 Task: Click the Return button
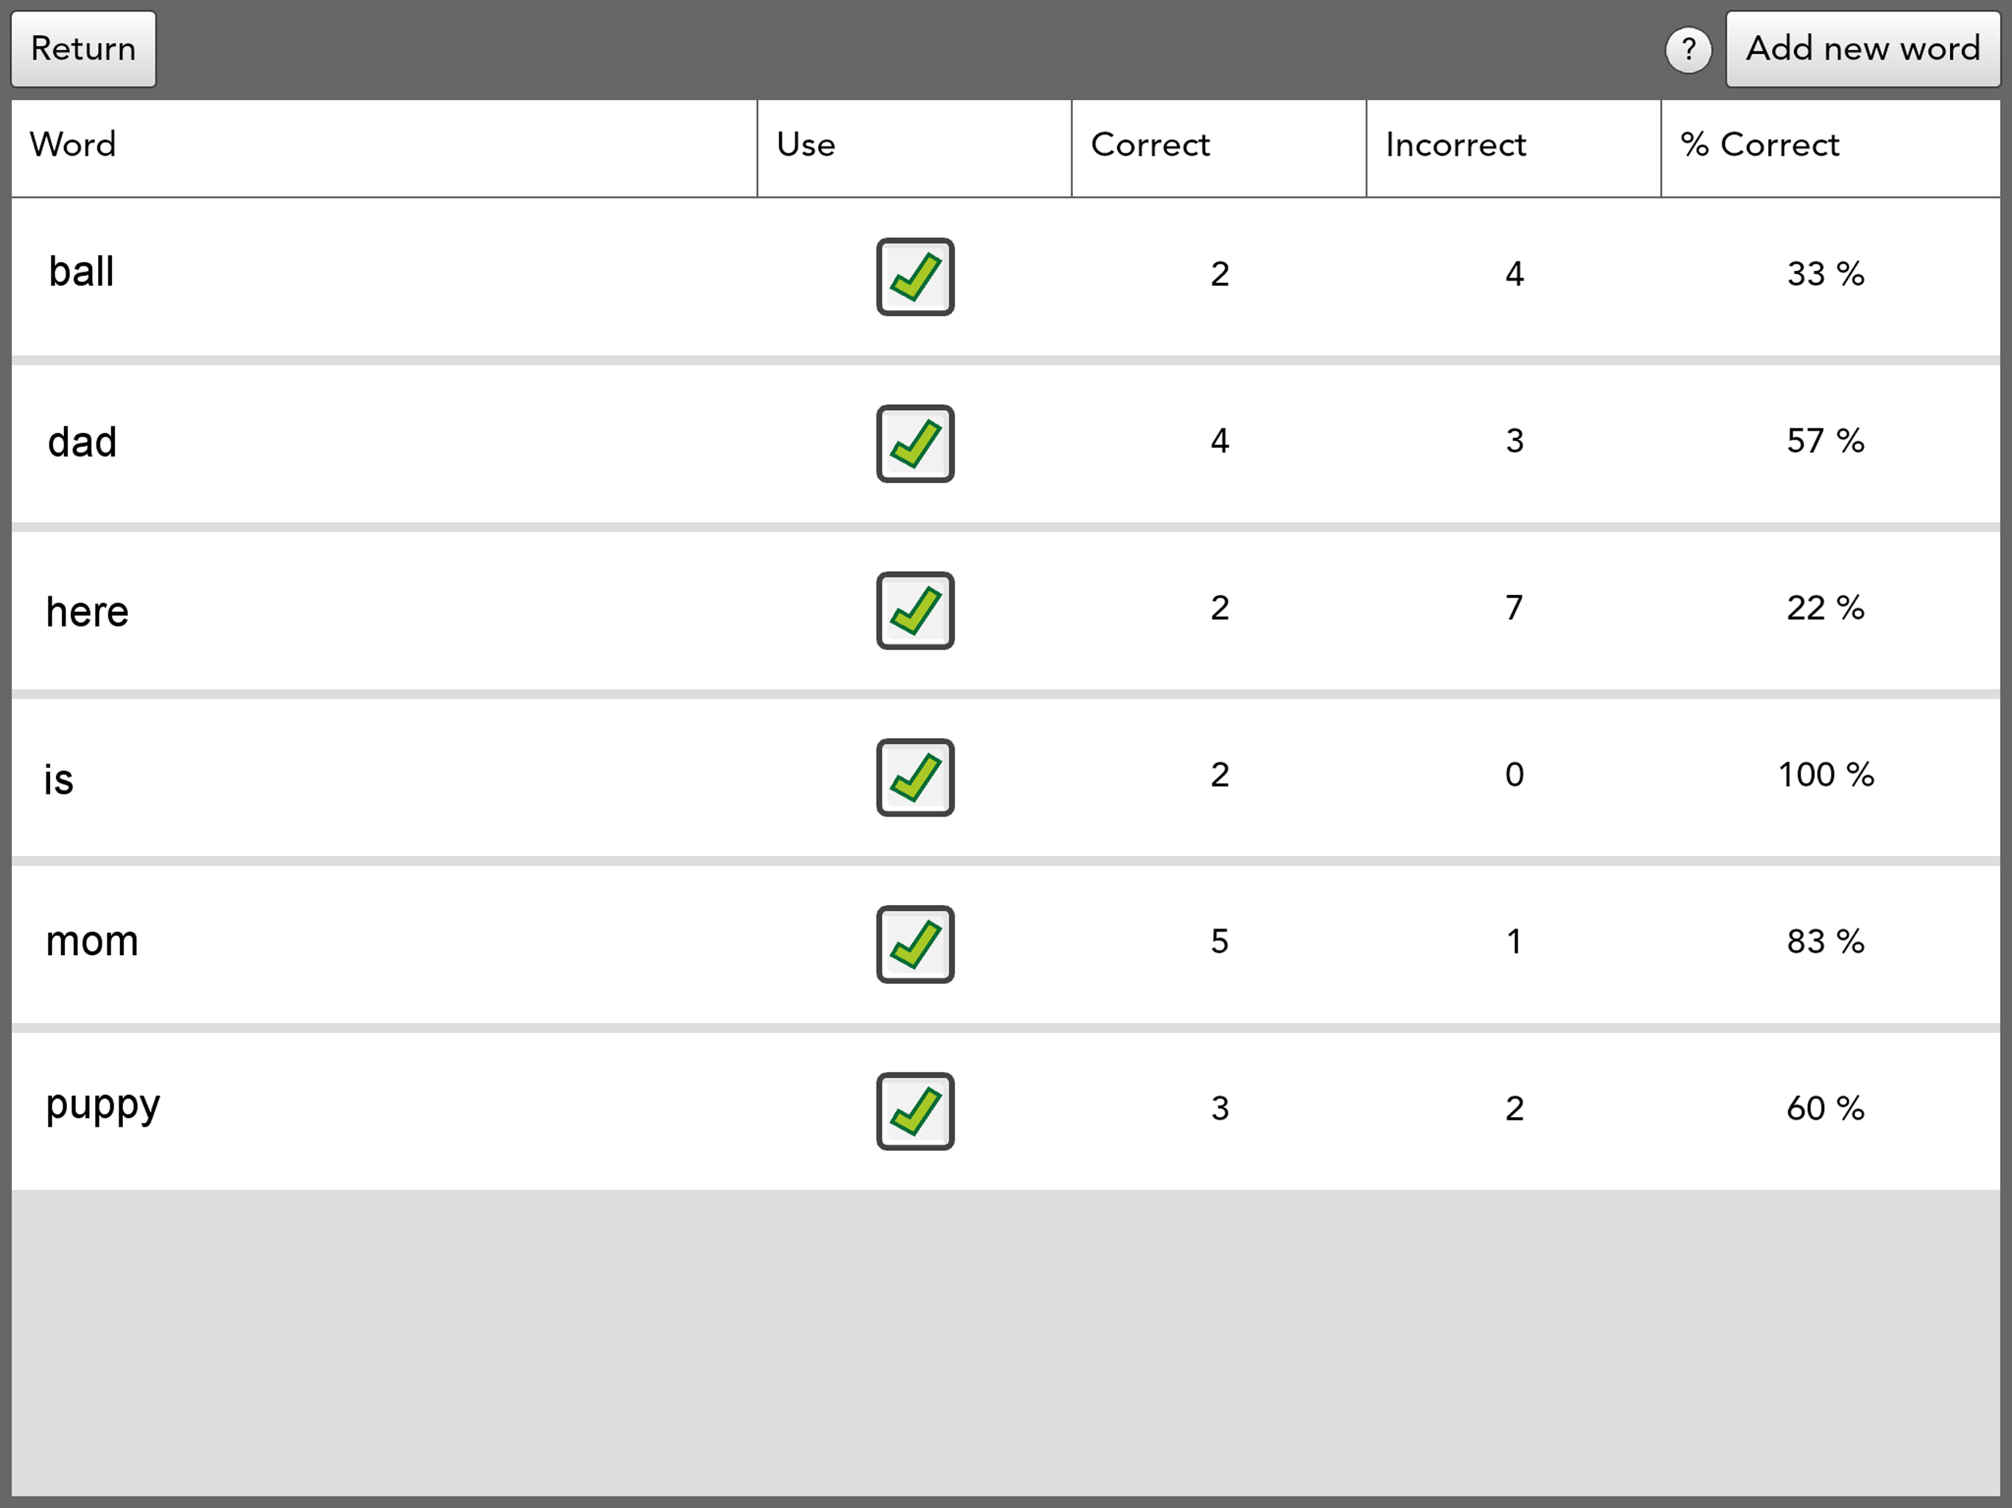tap(82, 49)
